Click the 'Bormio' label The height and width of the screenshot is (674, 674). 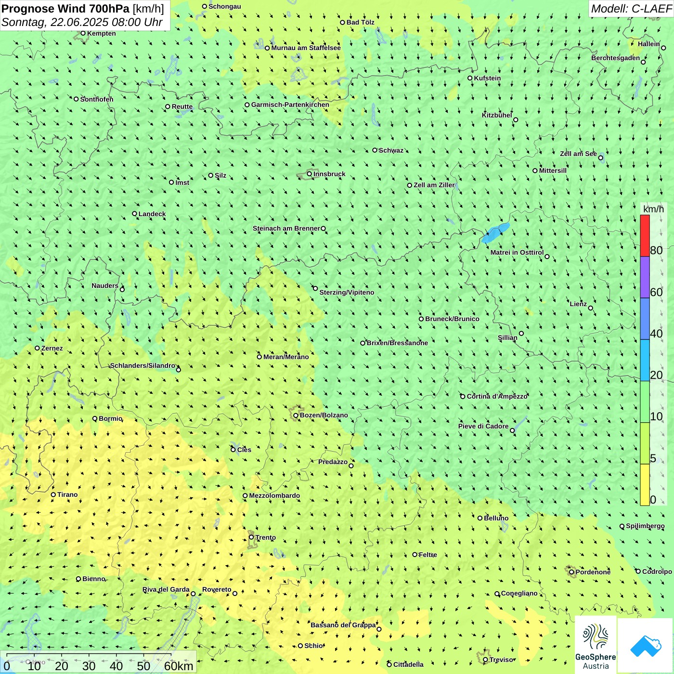click(x=110, y=418)
